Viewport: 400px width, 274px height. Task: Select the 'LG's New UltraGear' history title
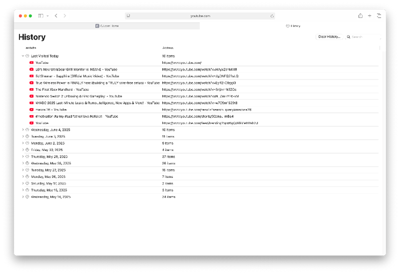pyautogui.click(x=76, y=69)
